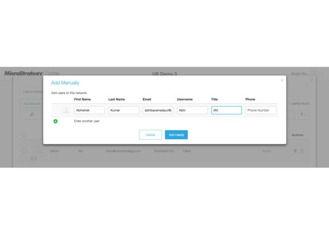Click the Actions column header

(297, 135)
